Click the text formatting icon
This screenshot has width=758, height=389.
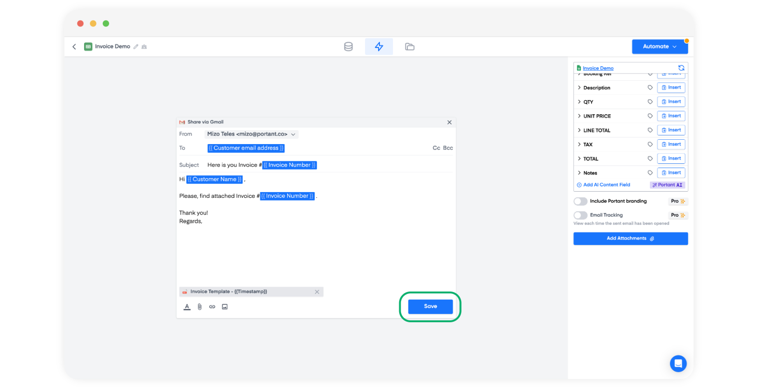187,307
